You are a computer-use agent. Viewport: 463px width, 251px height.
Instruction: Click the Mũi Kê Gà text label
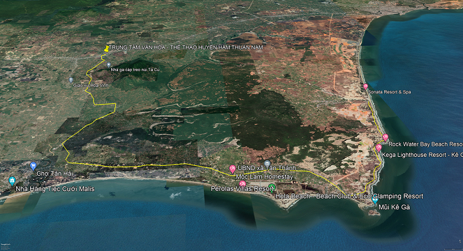coord(394,207)
